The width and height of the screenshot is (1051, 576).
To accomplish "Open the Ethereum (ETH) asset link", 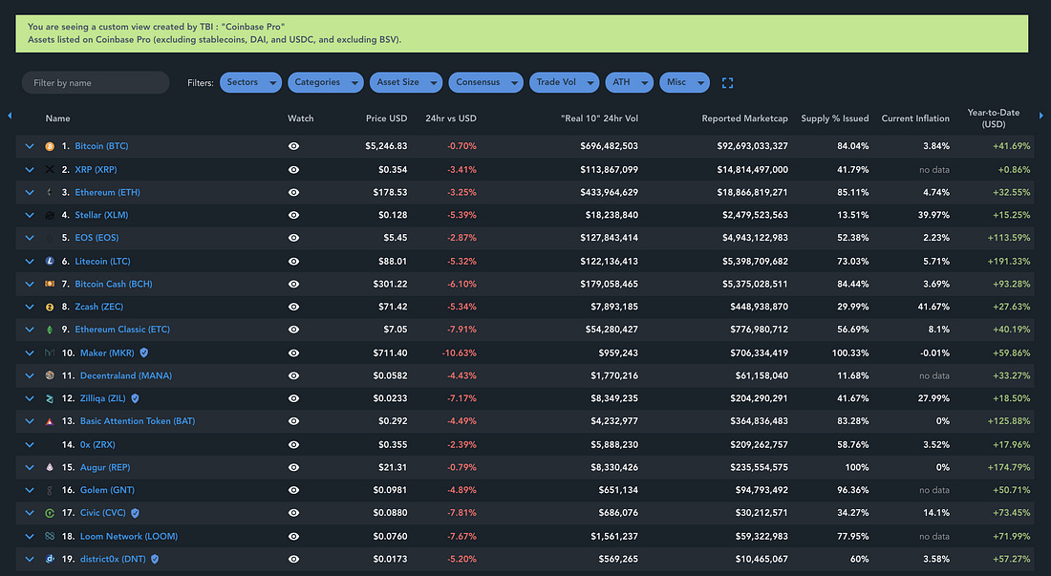I will pyautogui.click(x=107, y=192).
